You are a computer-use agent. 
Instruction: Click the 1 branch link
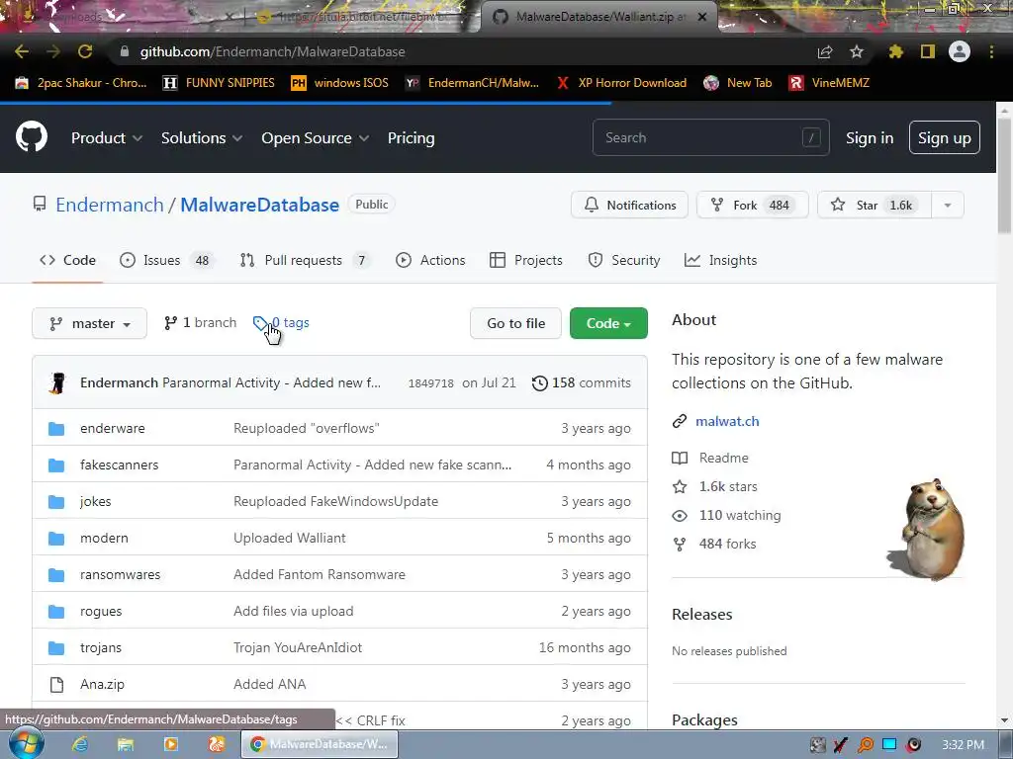pos(200,323)
